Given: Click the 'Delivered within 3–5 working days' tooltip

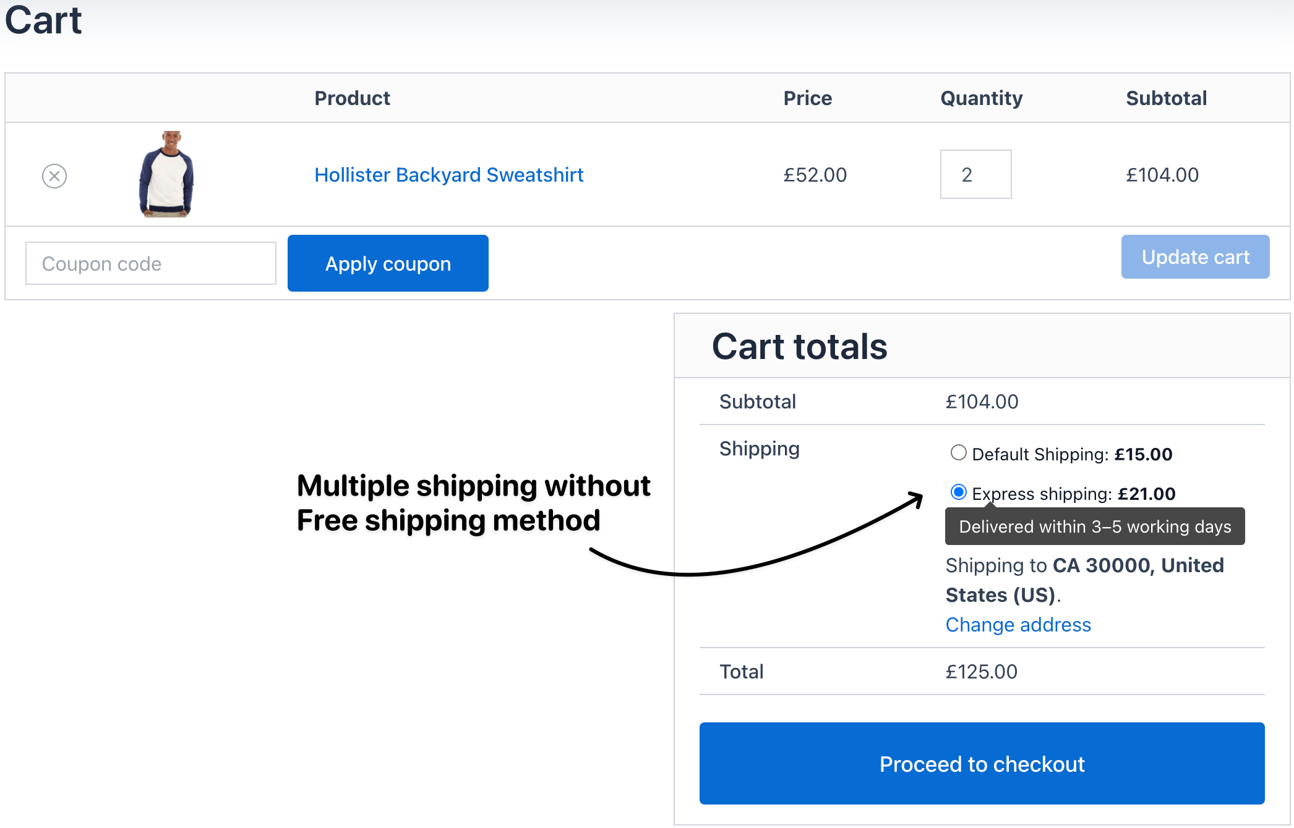Looking at the screenshot, I should pos(1095,526).
